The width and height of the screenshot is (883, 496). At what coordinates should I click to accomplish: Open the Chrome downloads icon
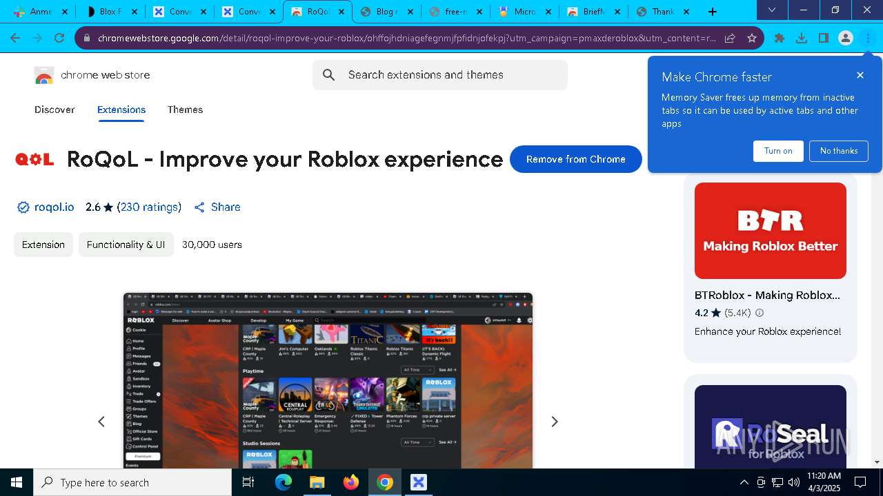tap(802, 38)
